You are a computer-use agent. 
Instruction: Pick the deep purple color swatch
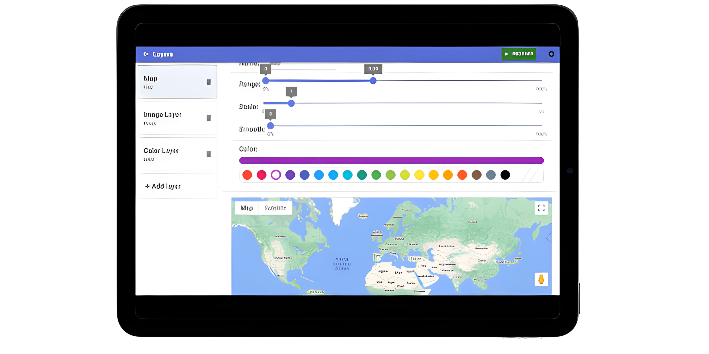coord(290,175)
